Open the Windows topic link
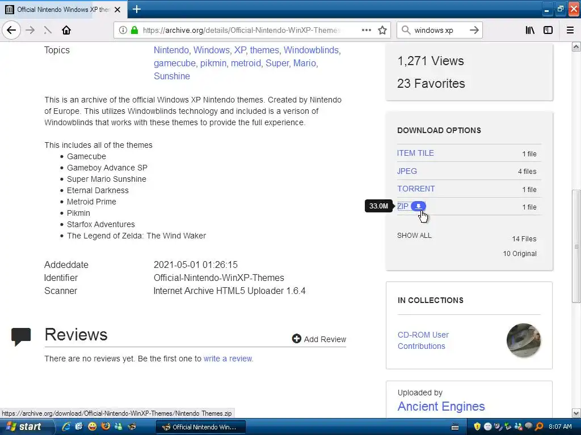Image resolution: width=581 pixels, height=435 pixels. coord(212,50)
